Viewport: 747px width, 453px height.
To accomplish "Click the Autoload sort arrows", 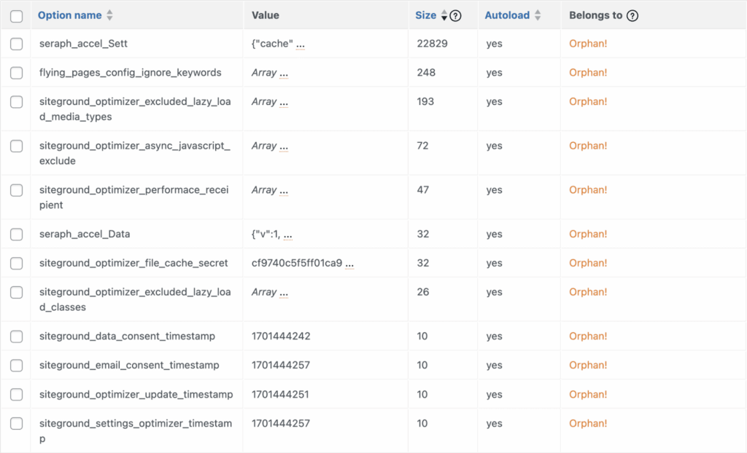I will pyautogui.click(x=538, y=15).
